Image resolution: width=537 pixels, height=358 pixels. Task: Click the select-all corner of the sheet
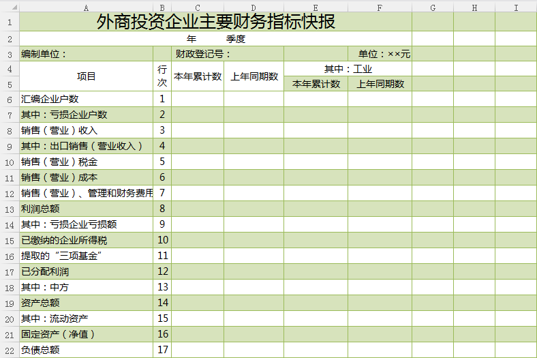tap(10, 8)
